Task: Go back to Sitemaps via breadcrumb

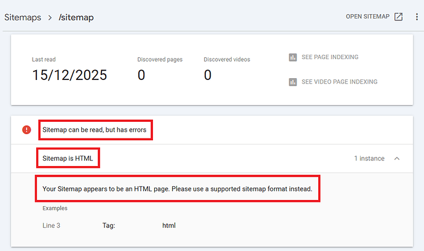Action: pyautogui.click(x=23, y=17)
